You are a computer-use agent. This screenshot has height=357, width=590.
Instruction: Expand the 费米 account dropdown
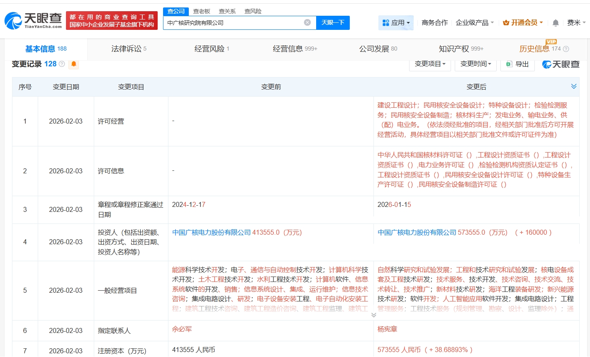click(574, 23)
